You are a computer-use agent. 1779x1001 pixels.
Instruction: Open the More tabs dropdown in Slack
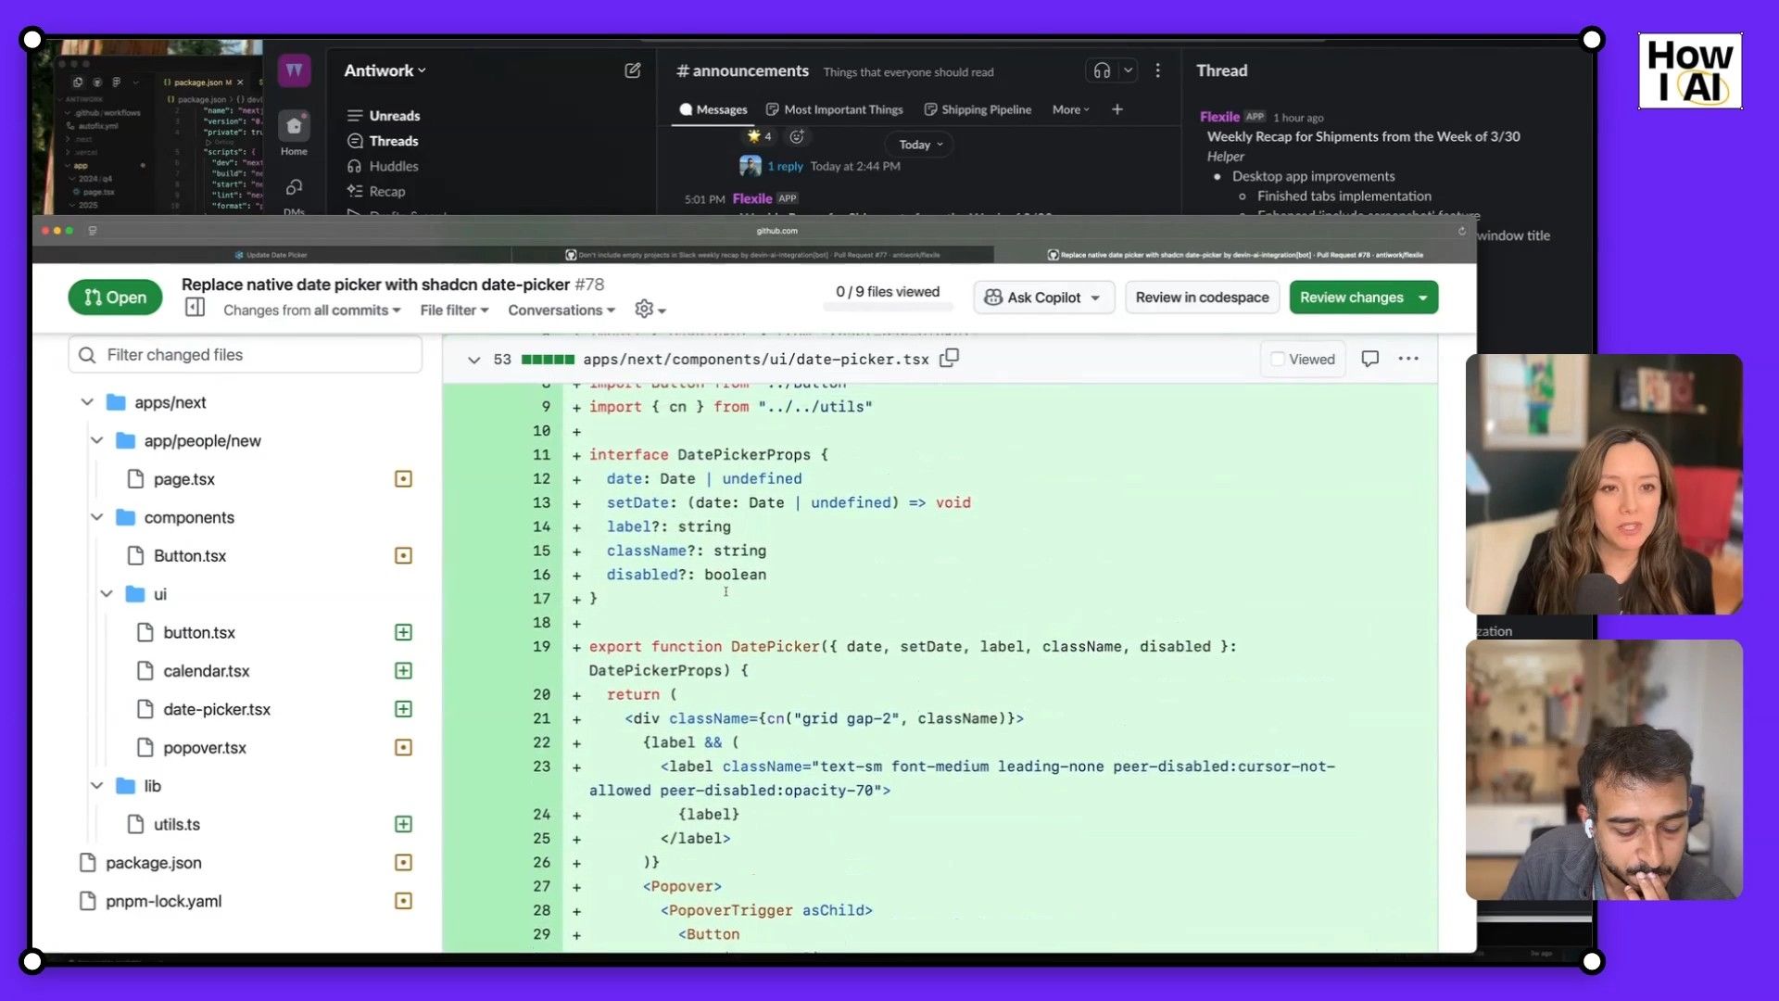[x=1071, y=109]
